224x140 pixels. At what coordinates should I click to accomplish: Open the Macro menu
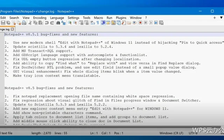coord(98,18)
